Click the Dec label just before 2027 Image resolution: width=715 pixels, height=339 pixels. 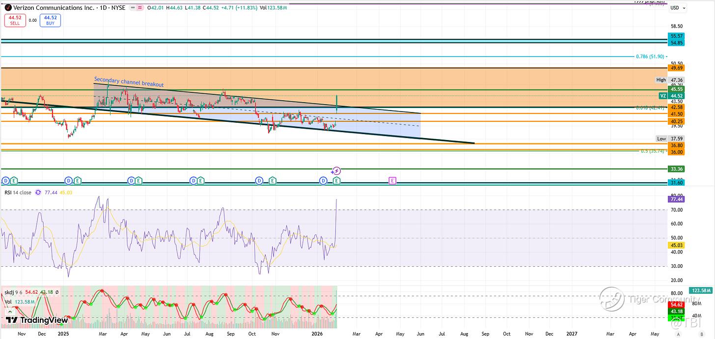coord(550,334)
